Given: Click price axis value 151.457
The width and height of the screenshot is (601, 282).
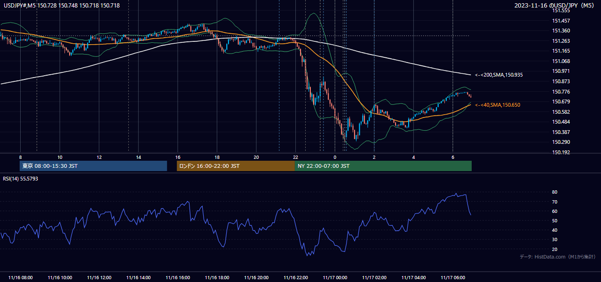Looking at the screenshot, I should click(561, 21).
